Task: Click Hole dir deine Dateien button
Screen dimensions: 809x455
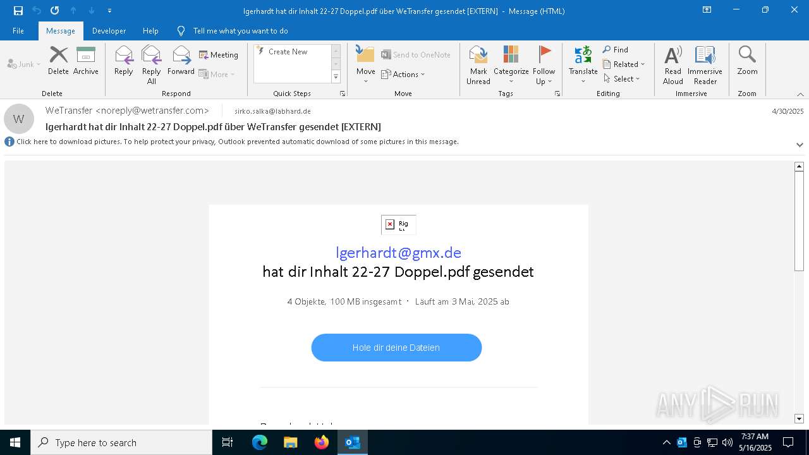Action: click(x=396, y=348)
